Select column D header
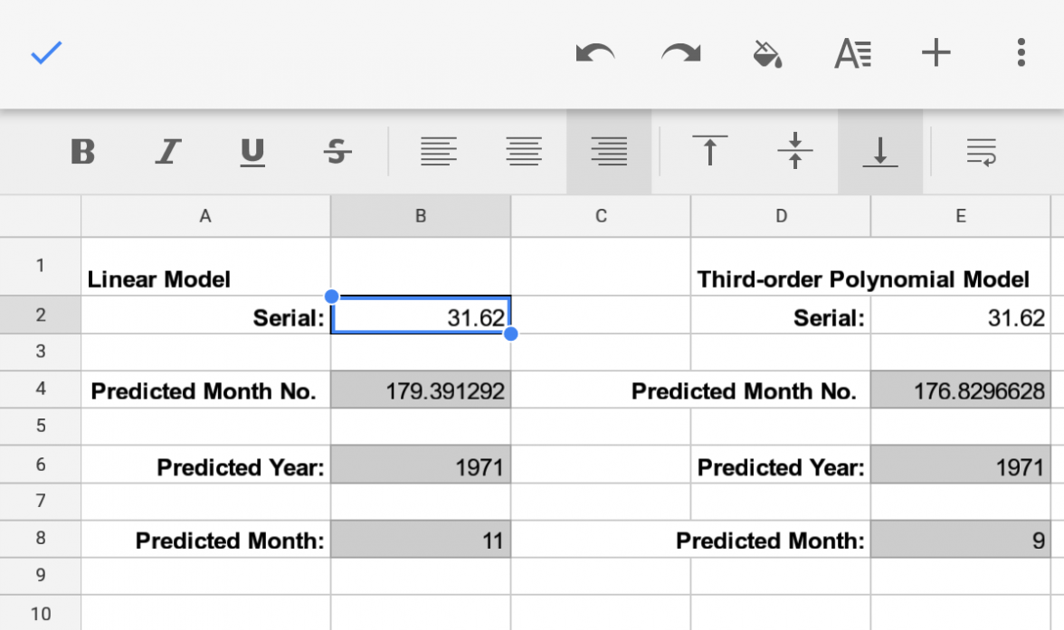 [781, 216]
